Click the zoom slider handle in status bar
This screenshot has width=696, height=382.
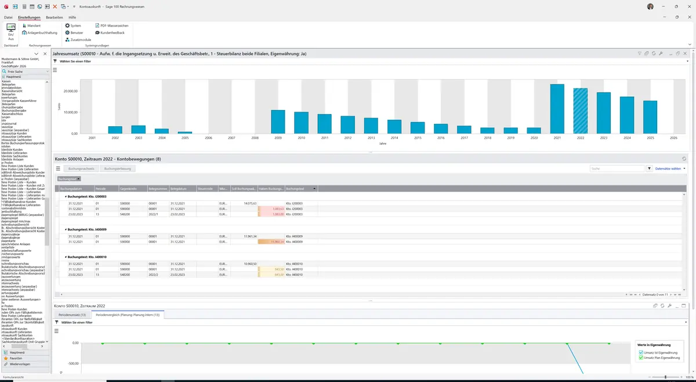[x=666, y=377]
